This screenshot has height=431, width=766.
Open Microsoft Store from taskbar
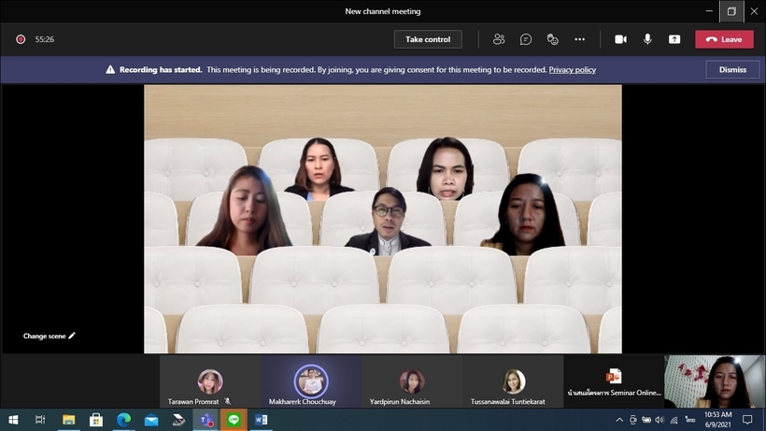tap(96, 420)
